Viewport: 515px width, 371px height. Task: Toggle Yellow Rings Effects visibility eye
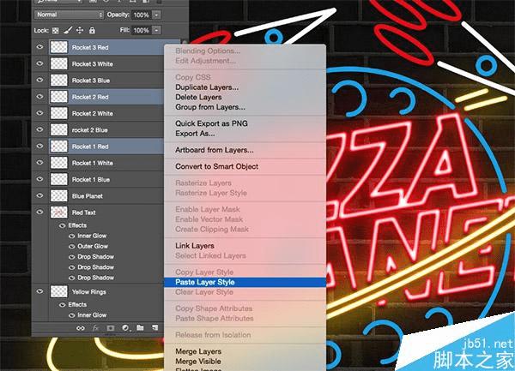62,305
